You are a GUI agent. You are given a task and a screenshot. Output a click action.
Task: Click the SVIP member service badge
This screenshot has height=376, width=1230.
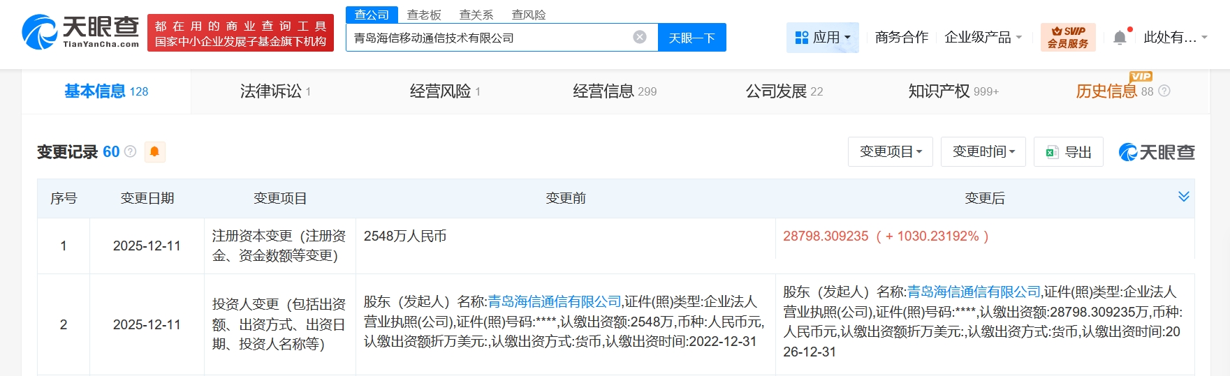(1067, 37)
